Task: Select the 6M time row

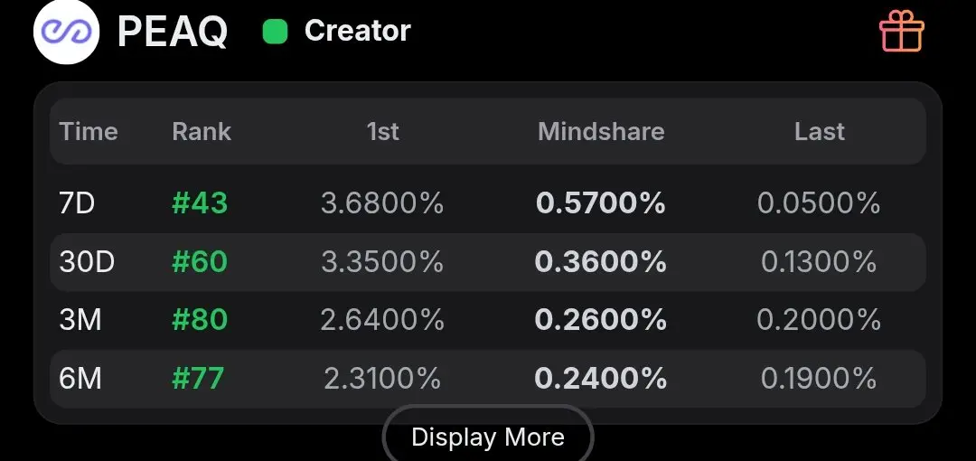Action: pyautogui.click(x=488, y=378)
